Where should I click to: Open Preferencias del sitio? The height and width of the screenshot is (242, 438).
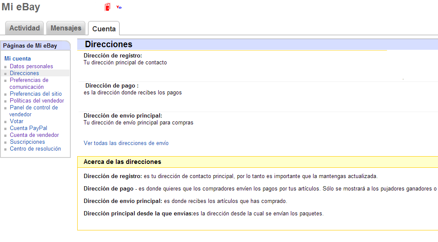[x=36, y=94]
